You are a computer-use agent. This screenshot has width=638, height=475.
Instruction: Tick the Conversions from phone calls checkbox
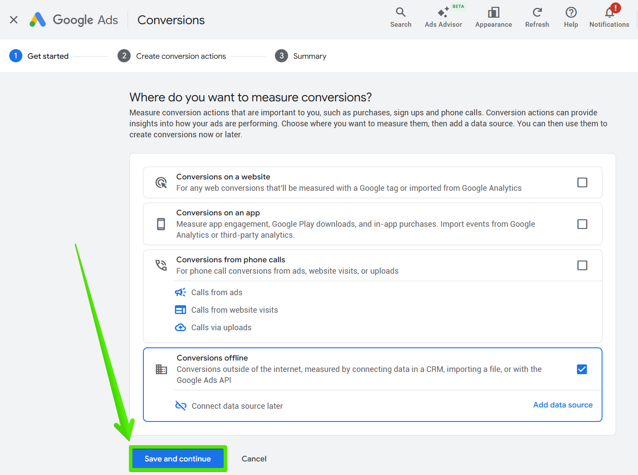582,265
